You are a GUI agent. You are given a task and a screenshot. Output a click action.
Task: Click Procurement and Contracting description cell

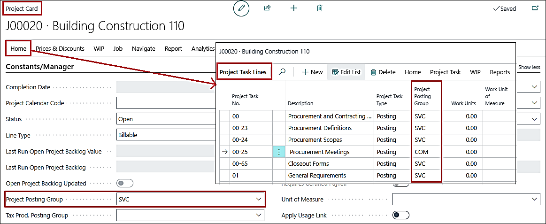(330, 116)
